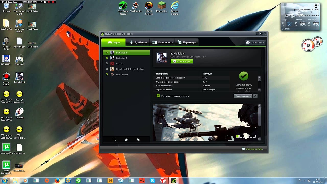Click the green Запуск игры button

coord(182,61)
